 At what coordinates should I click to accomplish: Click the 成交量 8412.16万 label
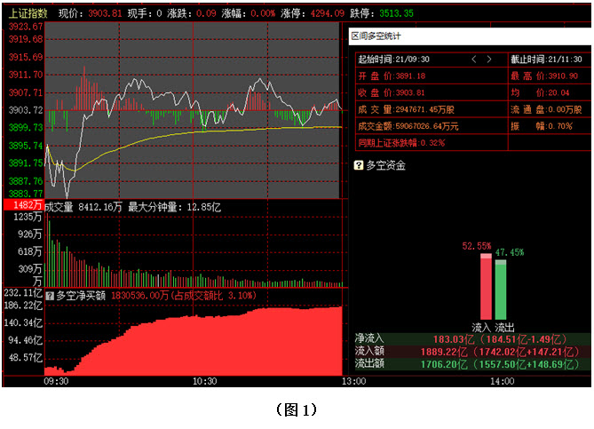(83, 207)
